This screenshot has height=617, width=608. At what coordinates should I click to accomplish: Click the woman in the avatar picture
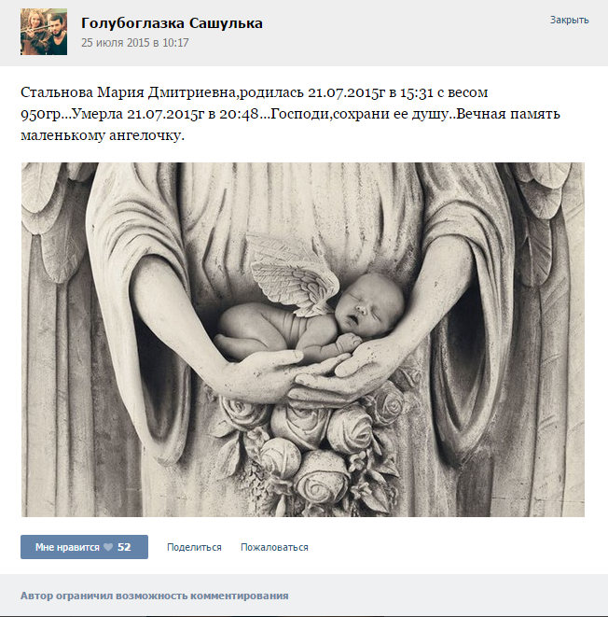(33, 34)
